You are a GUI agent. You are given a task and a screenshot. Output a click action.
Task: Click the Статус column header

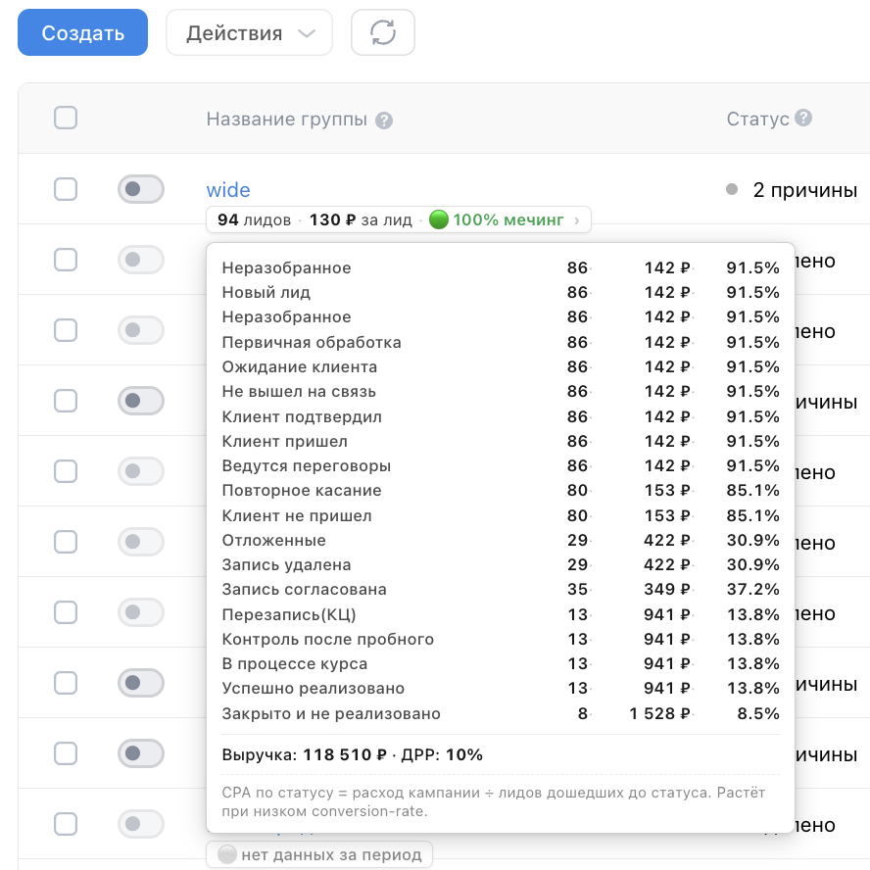[758, 119]
